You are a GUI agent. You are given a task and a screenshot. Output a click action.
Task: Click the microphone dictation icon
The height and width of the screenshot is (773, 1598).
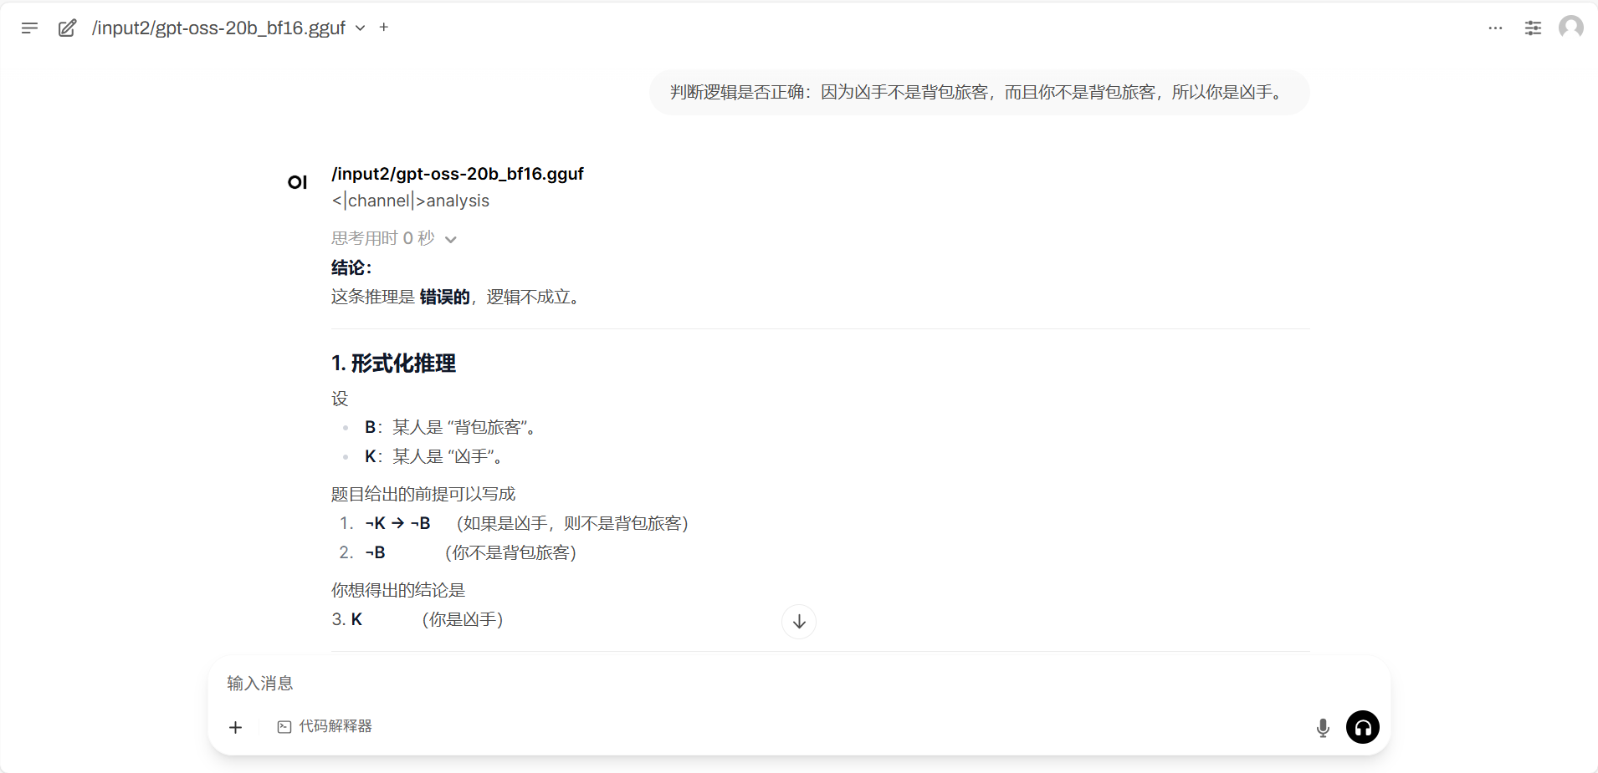pyautogui.click(x=1323, y=727)
